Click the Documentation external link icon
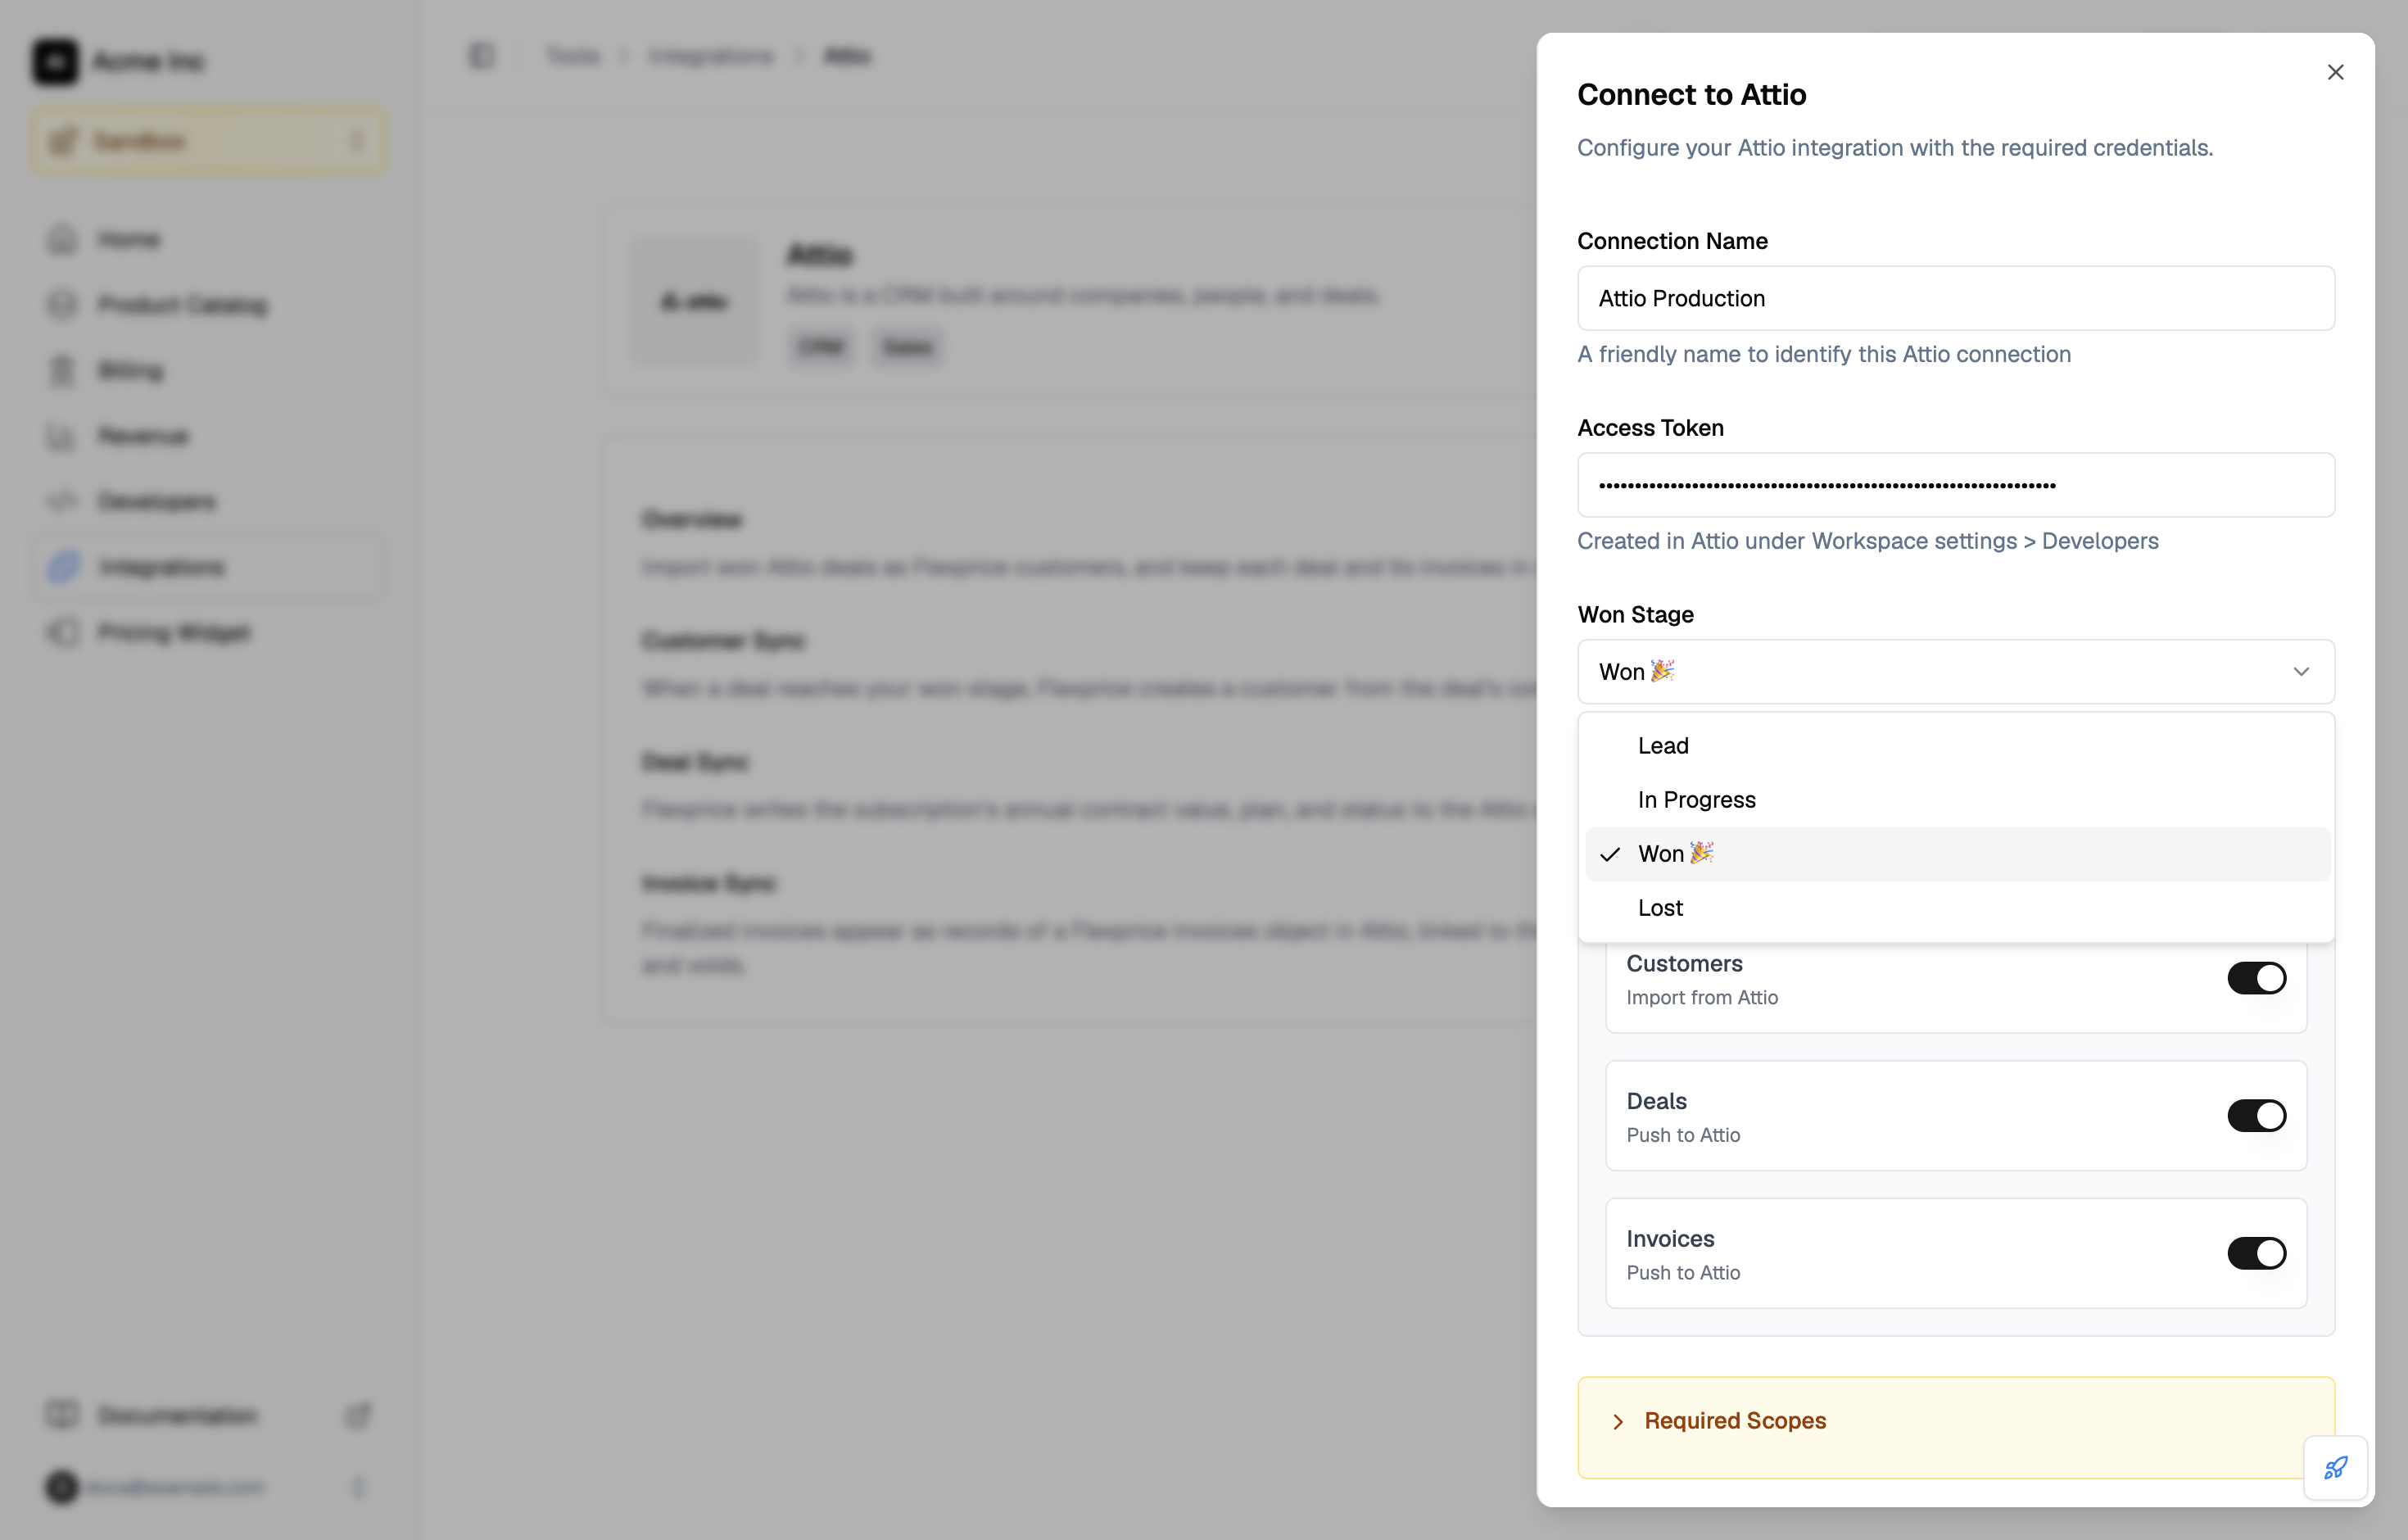This screenshot has width=2408, height=1540. tap(358, 1415)
